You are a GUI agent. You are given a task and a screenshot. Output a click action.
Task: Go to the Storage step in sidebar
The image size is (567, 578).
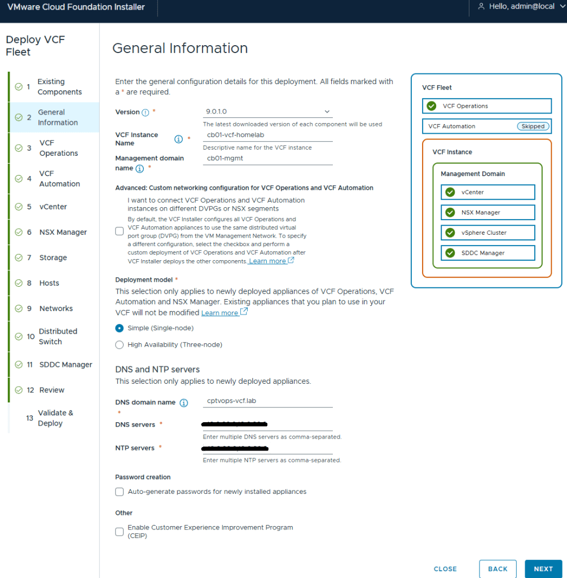tap(53, 257)
